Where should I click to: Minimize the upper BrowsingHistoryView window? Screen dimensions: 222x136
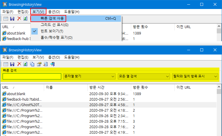click(x=189, y=4)
